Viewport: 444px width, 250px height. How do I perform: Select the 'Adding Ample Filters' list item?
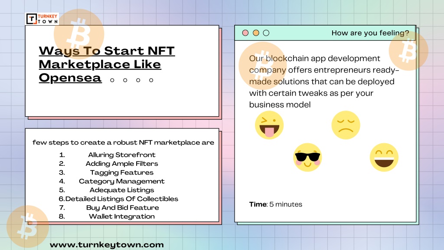click(122, 164)
